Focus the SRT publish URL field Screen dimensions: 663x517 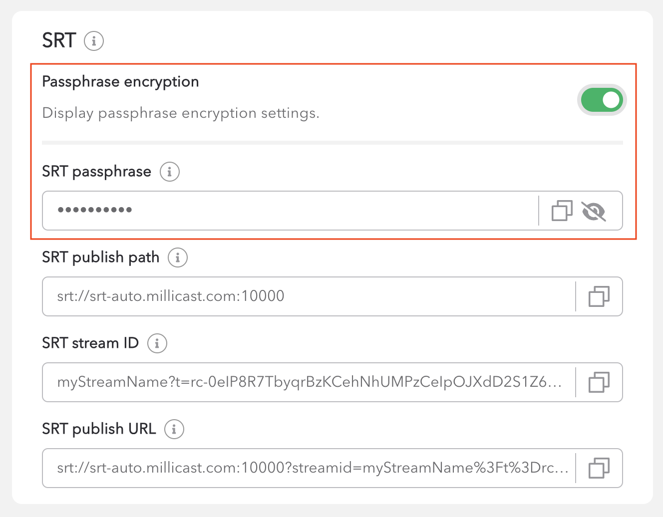(310, 468)
